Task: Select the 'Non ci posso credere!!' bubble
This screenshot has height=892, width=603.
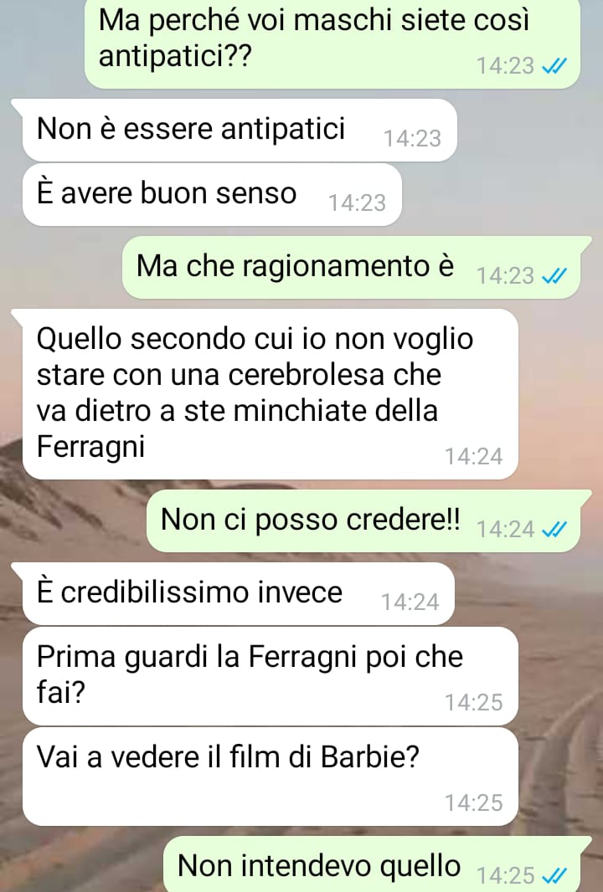Action: pyautogui.click(x=363, y=521)
